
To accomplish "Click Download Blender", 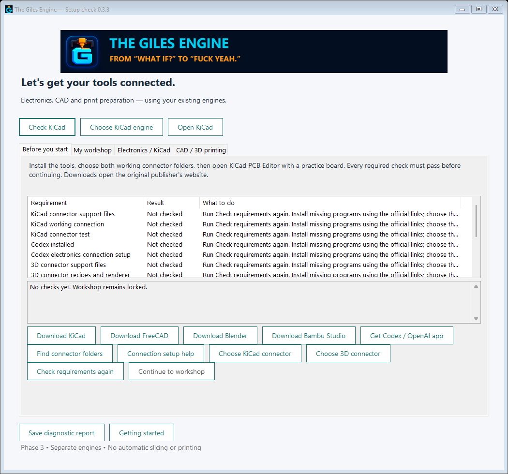I will tap(220, 336).
